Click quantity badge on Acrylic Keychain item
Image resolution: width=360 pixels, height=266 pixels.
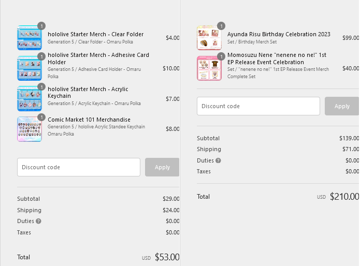click(x=41, y=86)
